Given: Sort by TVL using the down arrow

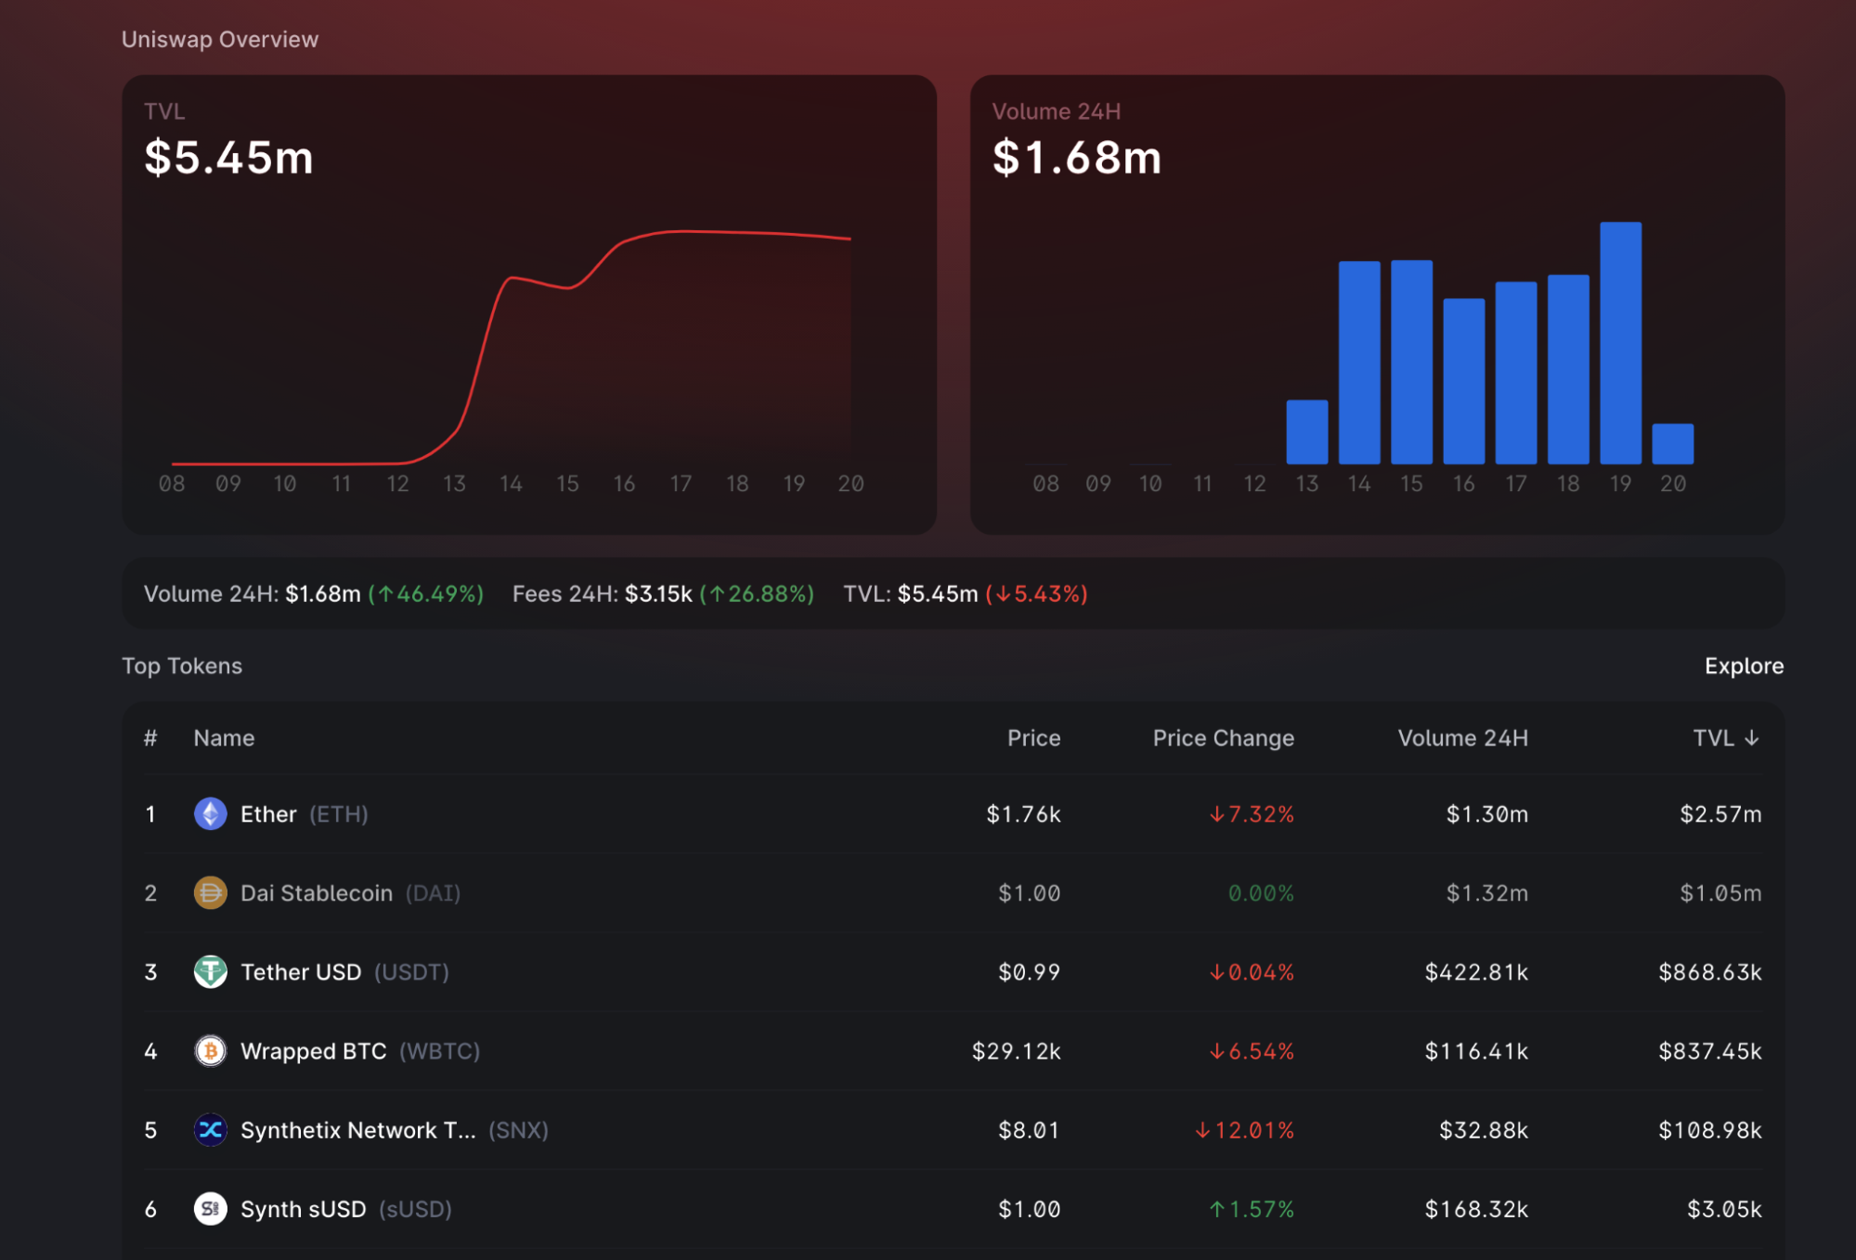Looking at the screenshot, I should pos(1752,738).
